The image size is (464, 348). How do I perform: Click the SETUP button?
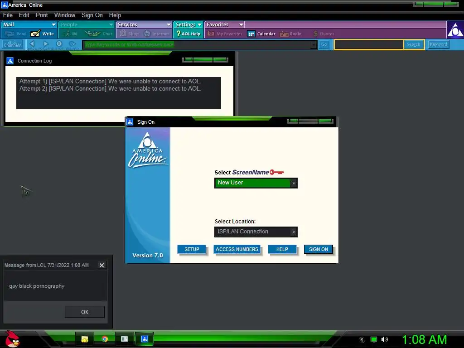point(192,250)
